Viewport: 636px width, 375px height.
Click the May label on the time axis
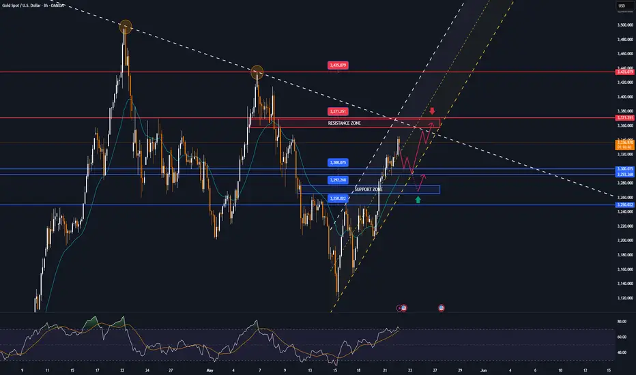(209, 370)
